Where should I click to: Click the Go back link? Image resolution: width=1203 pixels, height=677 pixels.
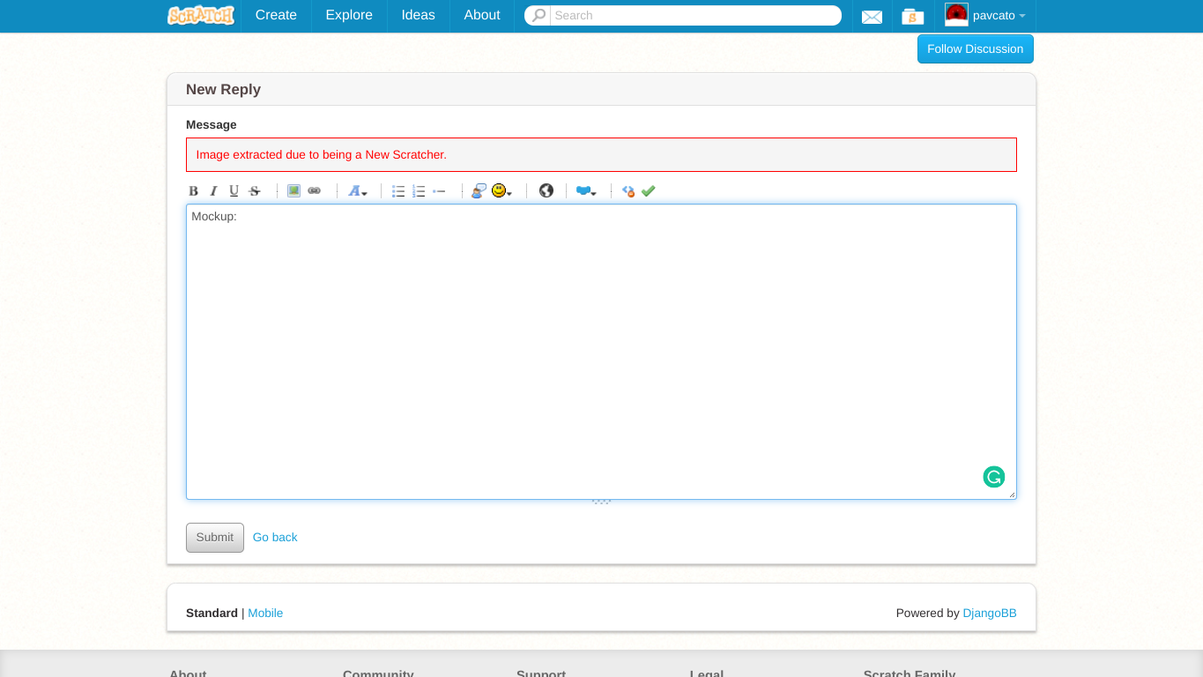click(x=275, y=538)
